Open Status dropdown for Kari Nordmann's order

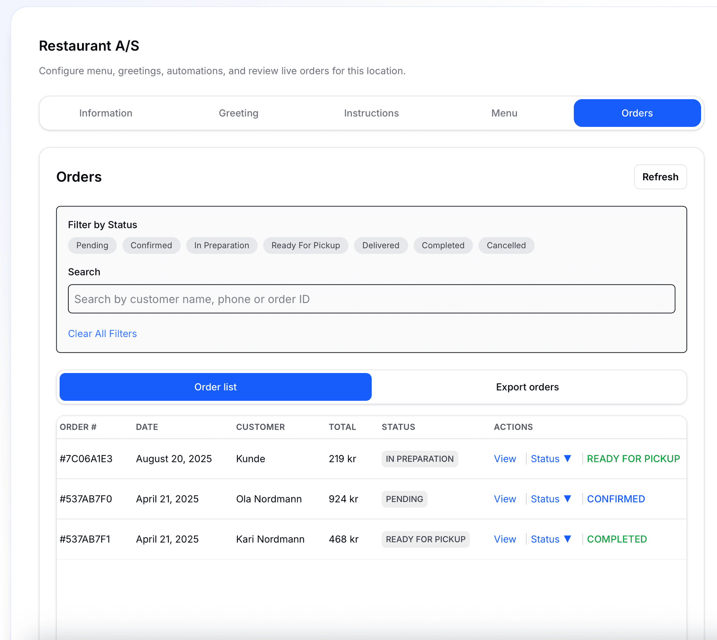551,539
